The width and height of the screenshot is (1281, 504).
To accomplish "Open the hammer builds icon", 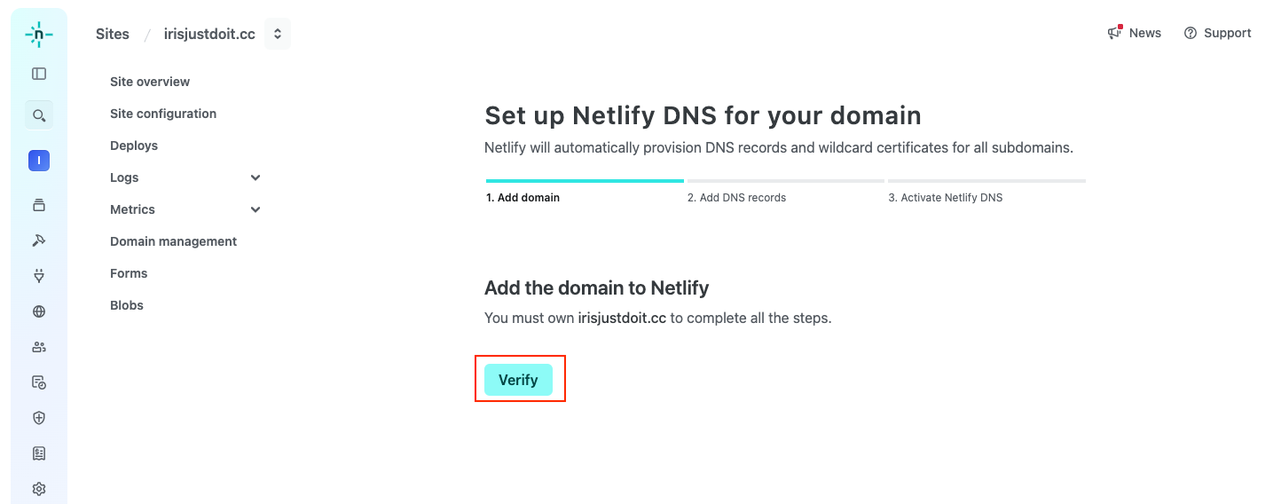I will 38,240.
